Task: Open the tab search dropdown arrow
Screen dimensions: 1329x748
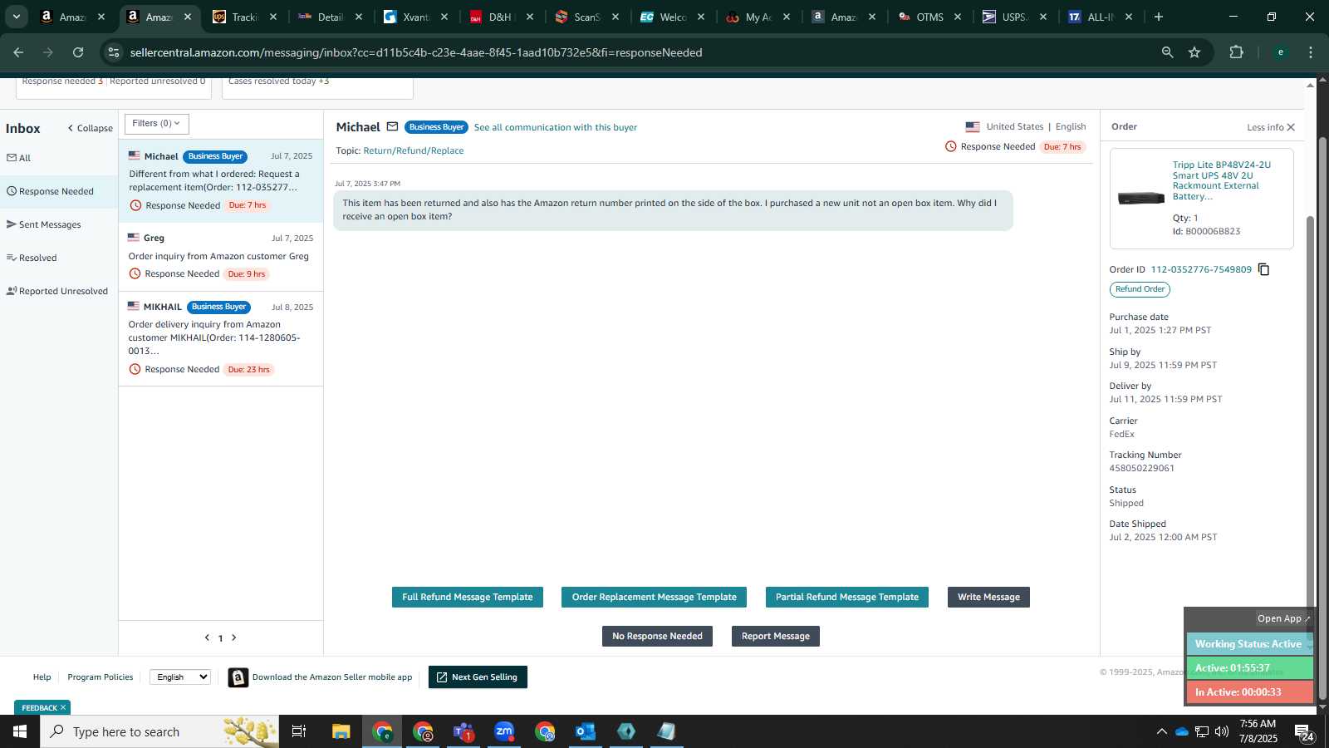Action: pyautogui.click(x=16, y=17)
